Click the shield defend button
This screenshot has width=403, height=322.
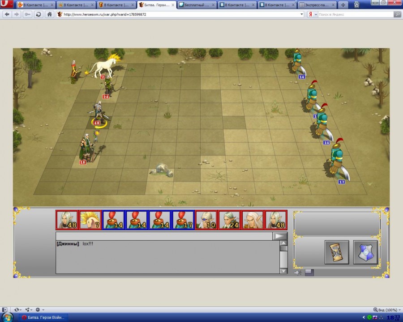[x=365, y=252]
